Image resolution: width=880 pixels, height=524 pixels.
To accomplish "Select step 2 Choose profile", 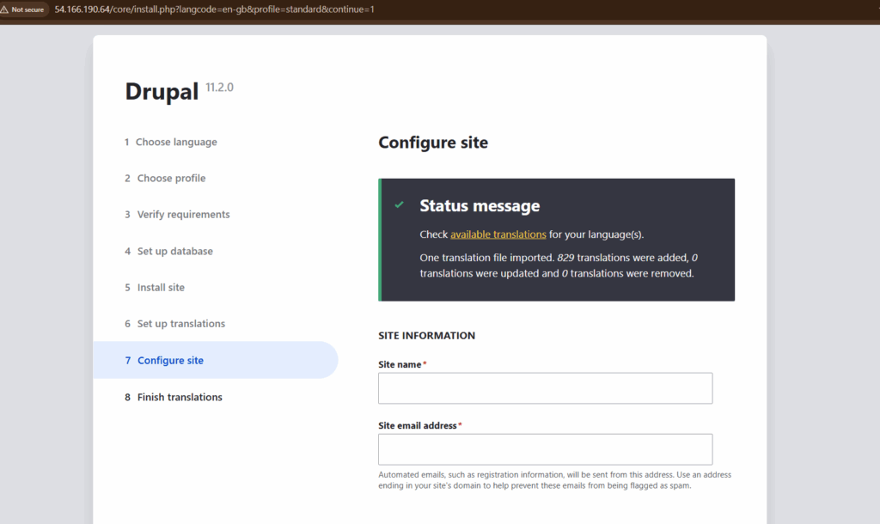I will point(165,179).
